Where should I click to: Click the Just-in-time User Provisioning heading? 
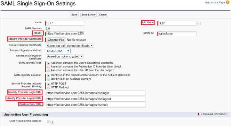(26, 115)
